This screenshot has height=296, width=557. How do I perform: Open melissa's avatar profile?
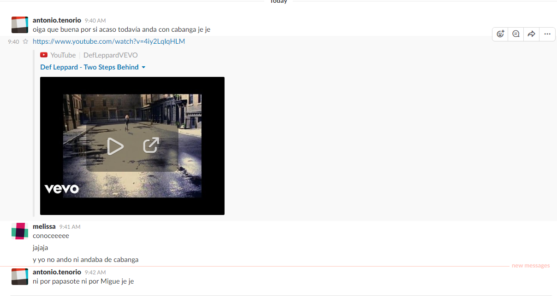click(20, 231)
